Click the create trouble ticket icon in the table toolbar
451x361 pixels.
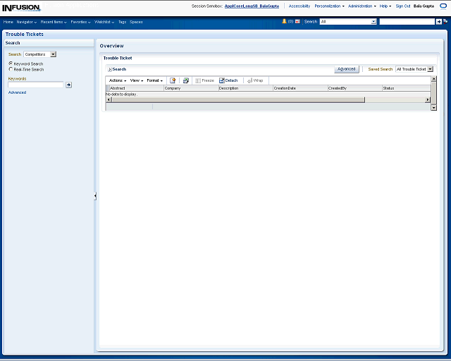tap(173, 80)
